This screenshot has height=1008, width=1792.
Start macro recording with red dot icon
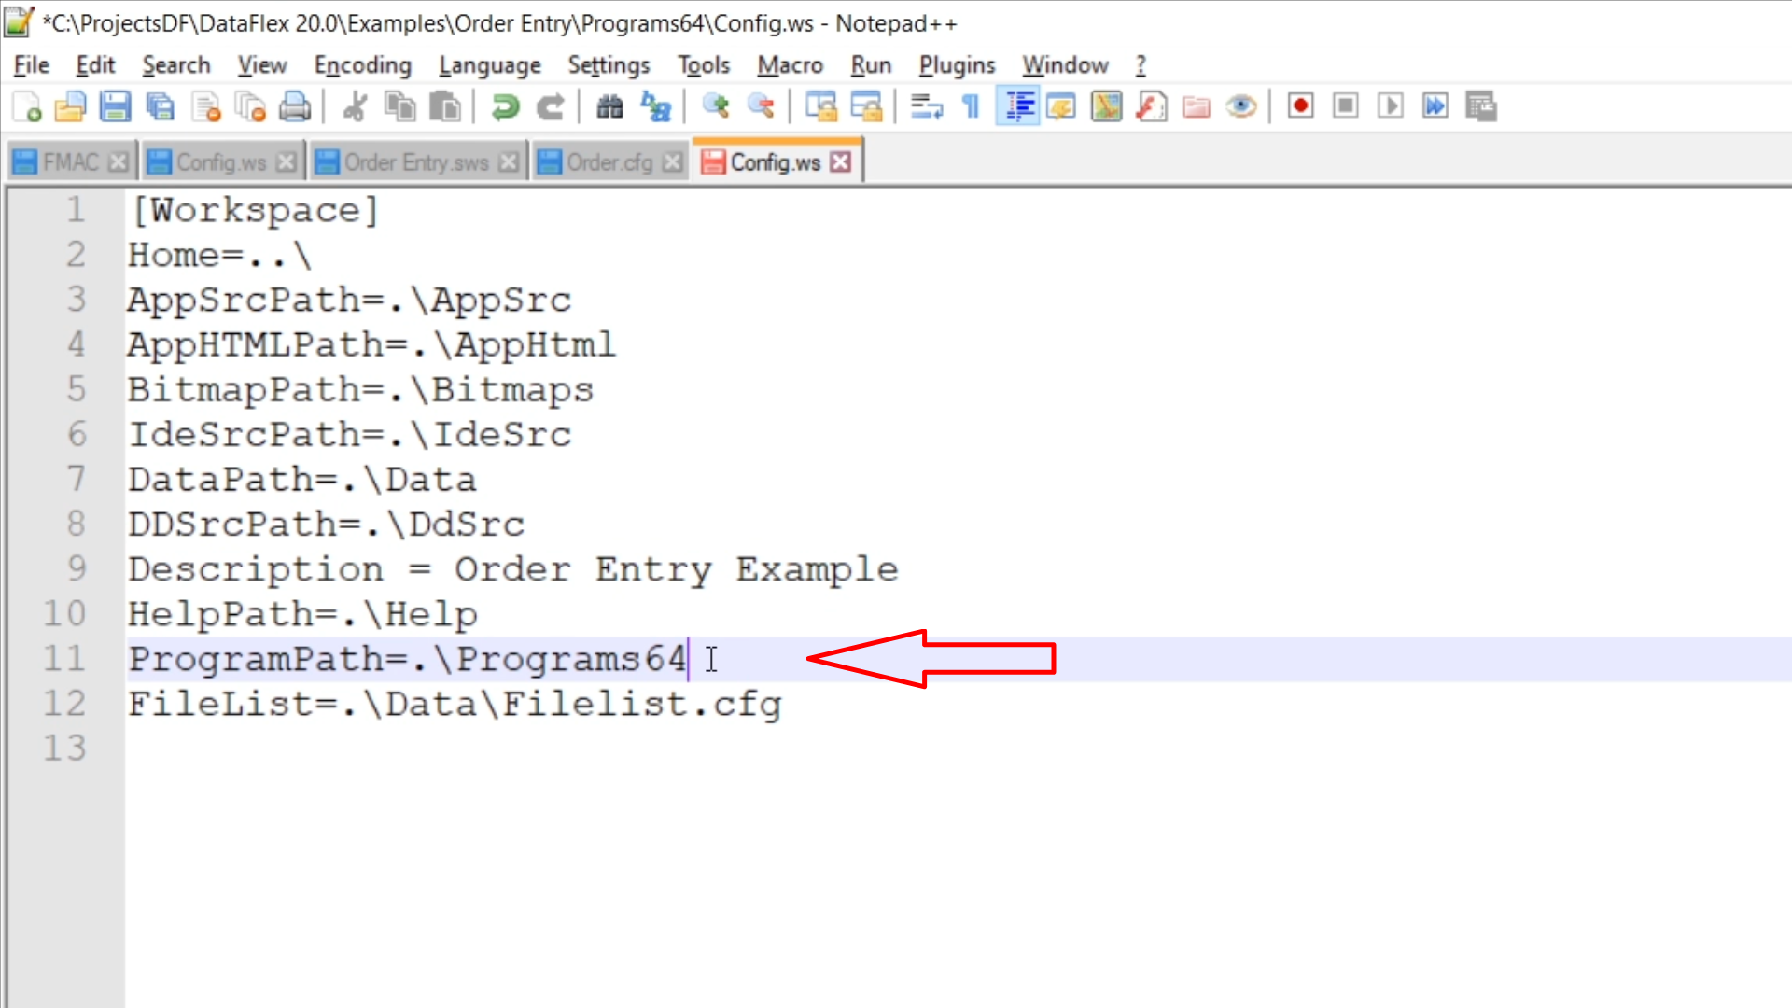pos(1300,106)
